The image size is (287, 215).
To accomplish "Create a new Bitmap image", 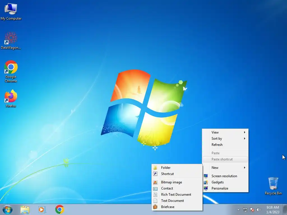I will point(177,182).
